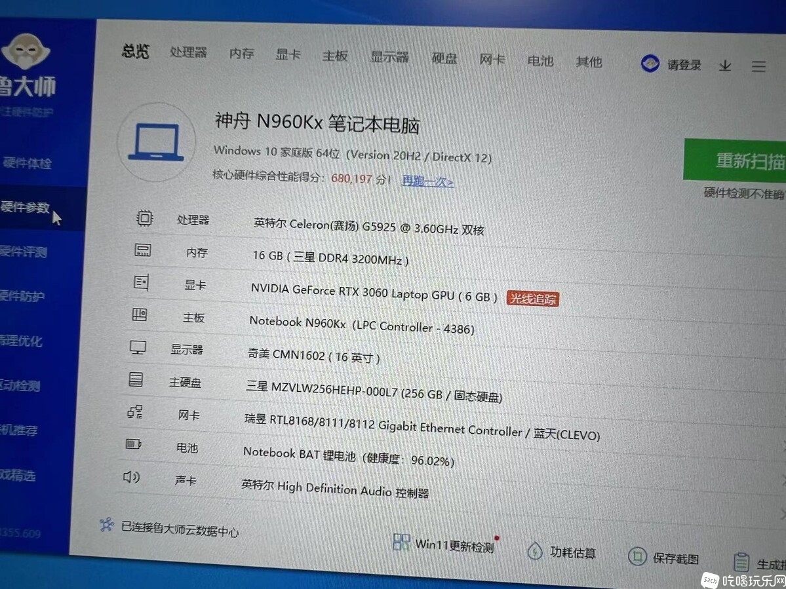Click the 奇美 CMN1602 display text
Image resolution: width=786 pixels, height=589 pixels.
[314, 356]
